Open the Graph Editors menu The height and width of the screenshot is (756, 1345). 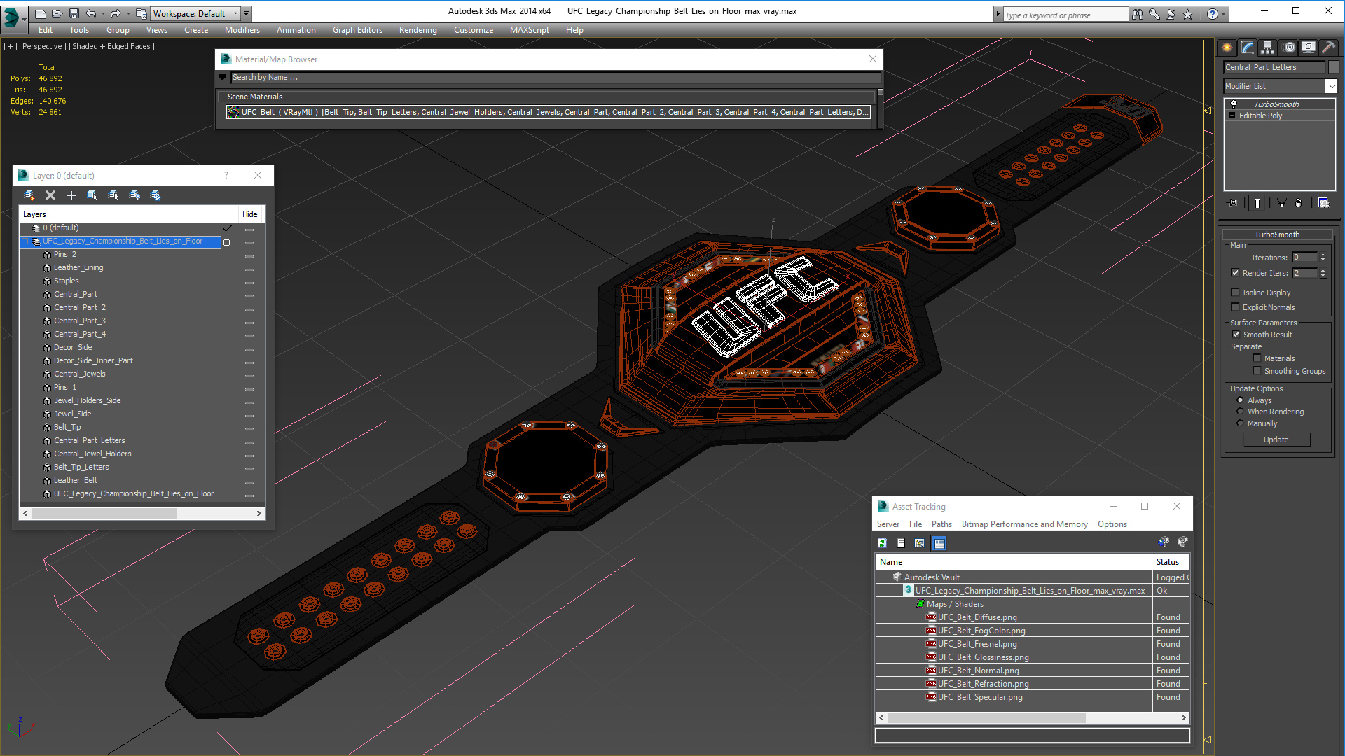point(357,30)
